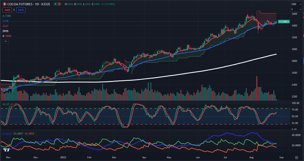Collapse the indicator legend with chevron button

point(6,41)
